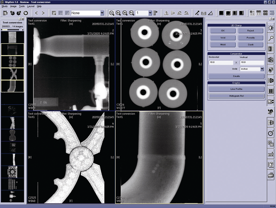Click the Horizontal comparator input field

pyautogui.click(x=221, y=62)
